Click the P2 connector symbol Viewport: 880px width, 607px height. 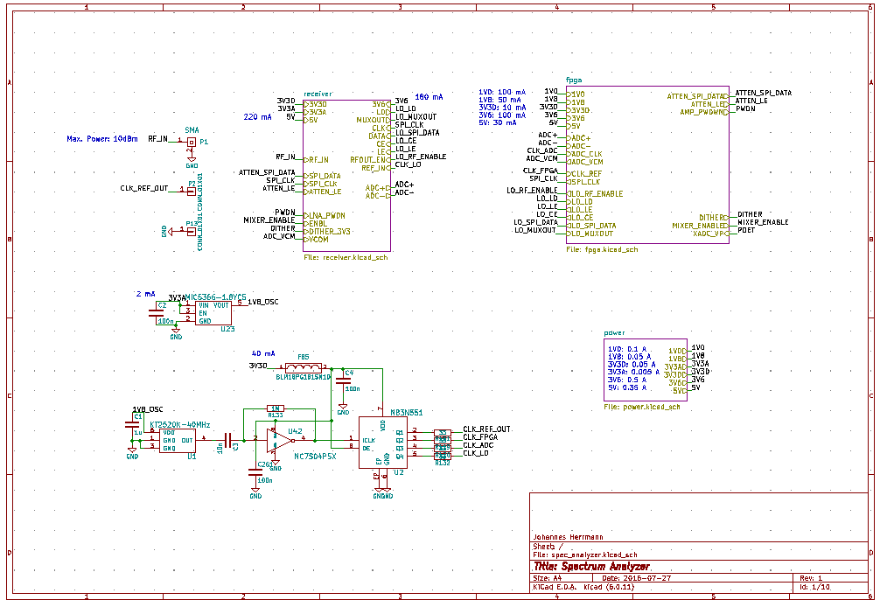click(x=192, y=192)
